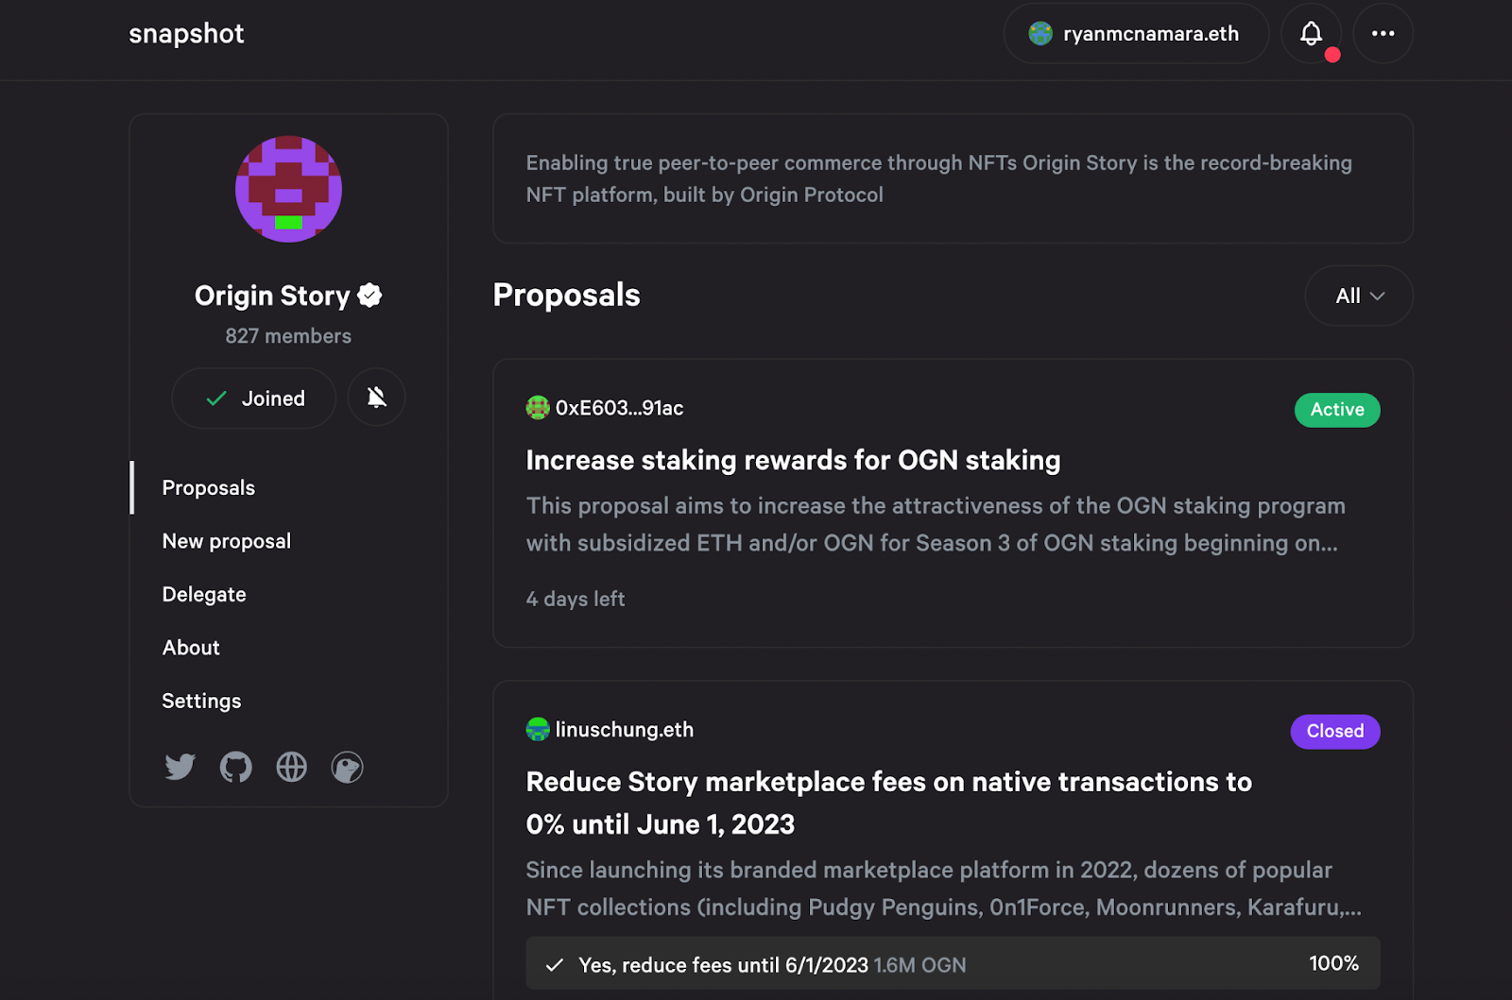Image resolution: width=1512 pixels, height=1000 pixels.
Task: Click author link linuschung.eth
Action: click(625, 730)
